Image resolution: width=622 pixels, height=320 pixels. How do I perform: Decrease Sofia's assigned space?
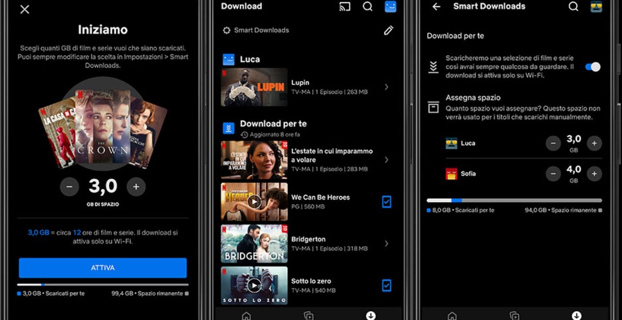tap(553, 174)
